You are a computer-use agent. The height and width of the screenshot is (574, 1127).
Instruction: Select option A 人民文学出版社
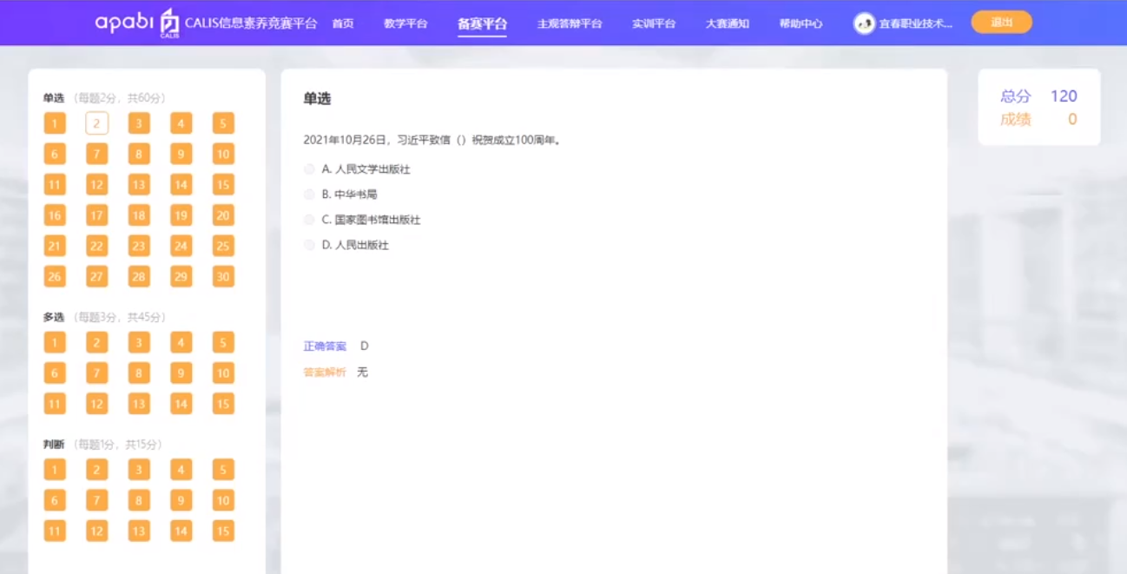(x=357, y=169)
